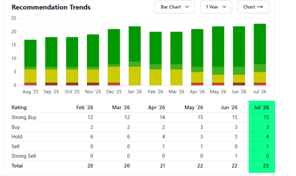Click the dark green Jul '26 bar segment
Screen dimensions: 296x176
point(260,44)
